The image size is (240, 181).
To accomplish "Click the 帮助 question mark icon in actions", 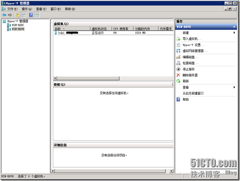I will (178, 99).
